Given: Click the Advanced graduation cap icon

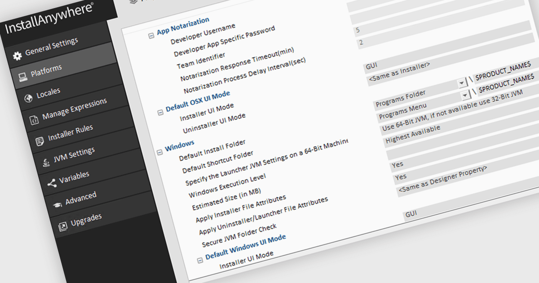Looking at the screenshot, I should [x=57, y=204].
